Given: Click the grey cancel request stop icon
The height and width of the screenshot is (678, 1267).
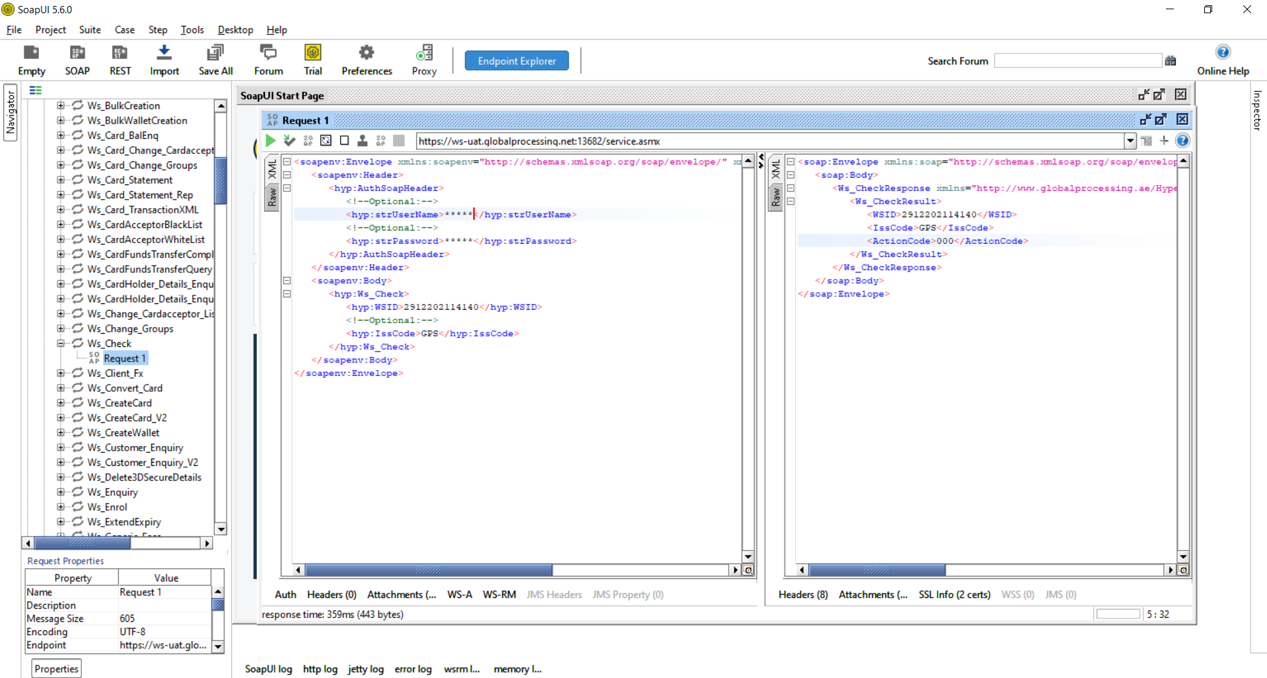Looking at the screenshot, I should [x=399, y=141].
